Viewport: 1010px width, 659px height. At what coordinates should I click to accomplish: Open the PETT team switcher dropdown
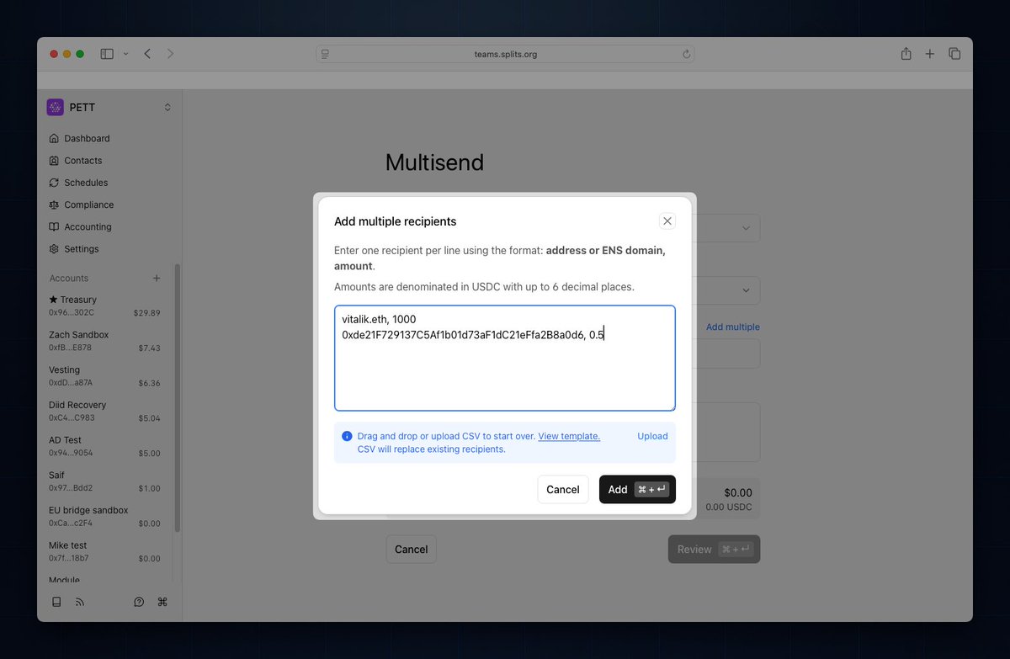point(167,107)
